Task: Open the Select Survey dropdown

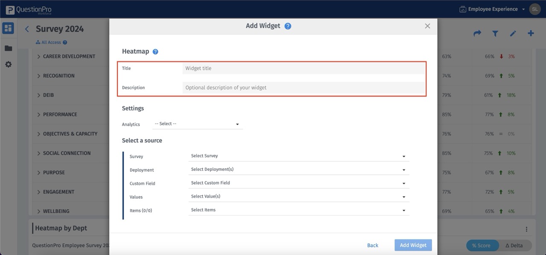Action: 299,156
